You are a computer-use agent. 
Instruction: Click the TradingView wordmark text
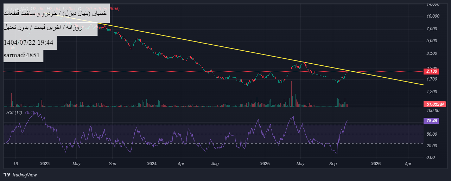24,175
